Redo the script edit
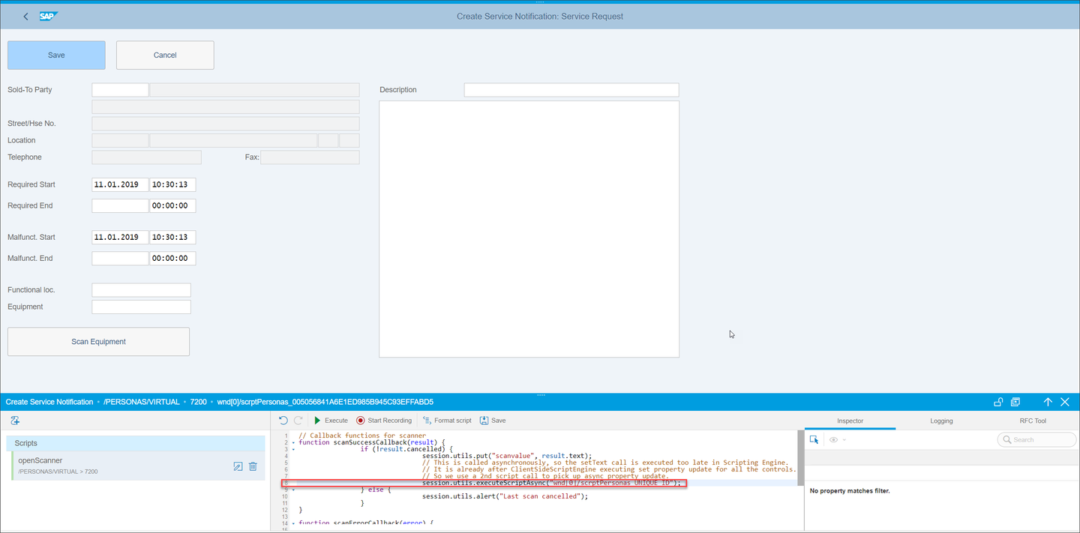 coord(298,421)
